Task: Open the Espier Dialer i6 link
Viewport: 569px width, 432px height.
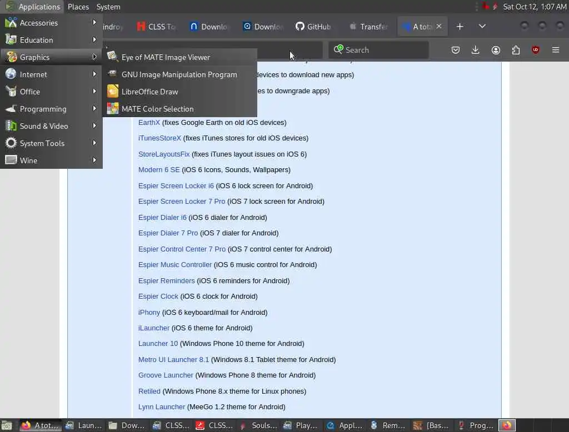Action: pyautogui.click(x=162, y=217)
